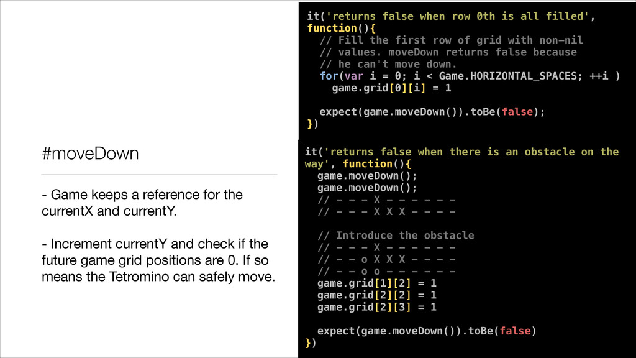636x358 pixels.
Task: Click the "it('returns false when row 0th" line
Action: (x=451, y=16)
